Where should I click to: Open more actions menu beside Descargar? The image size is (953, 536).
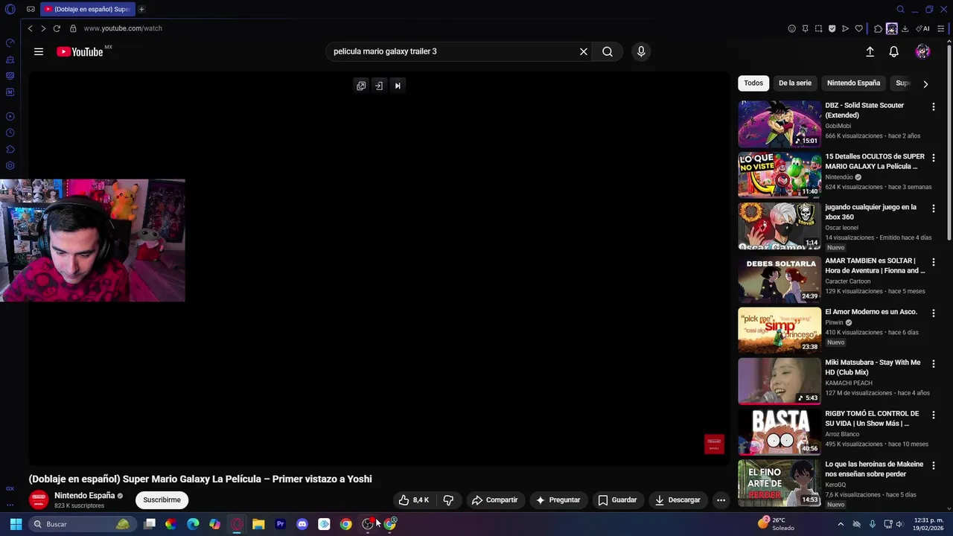click(721, 500)
